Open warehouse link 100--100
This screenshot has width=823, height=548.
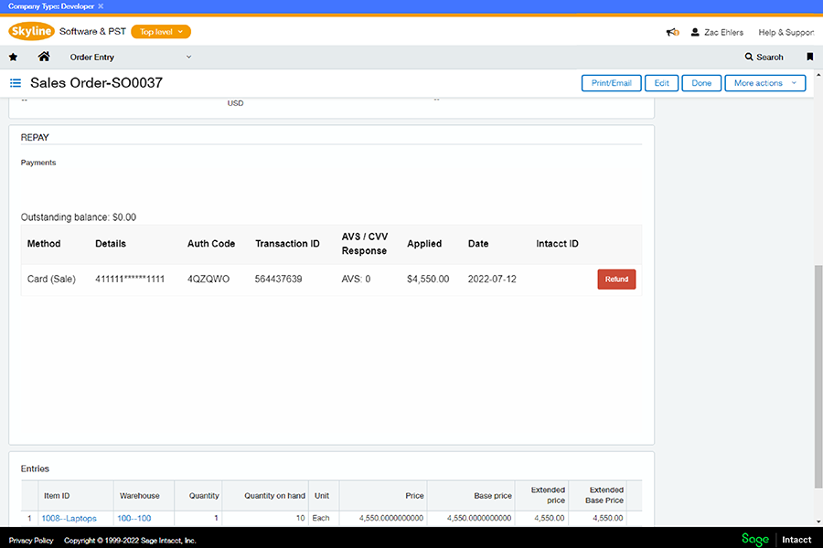(134, 519)
